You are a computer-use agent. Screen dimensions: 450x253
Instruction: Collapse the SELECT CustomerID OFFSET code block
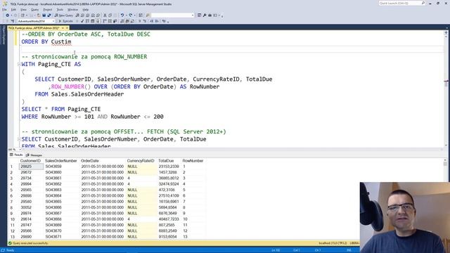coord(19,139)
